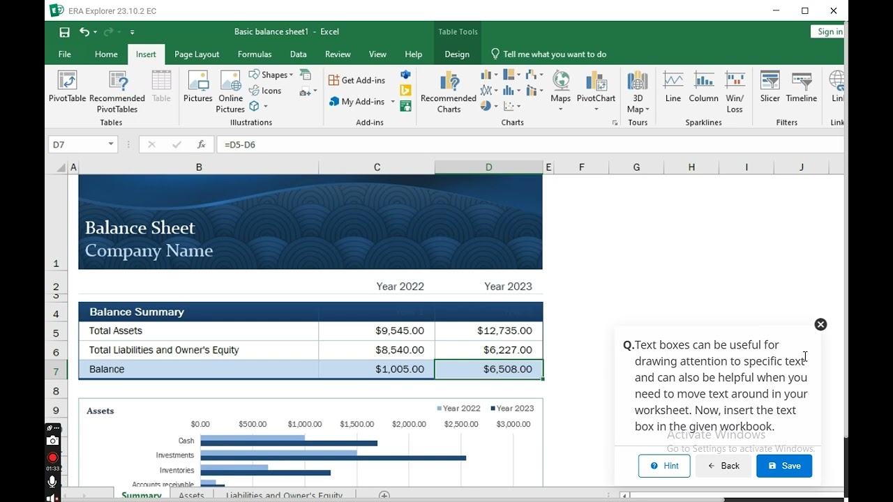Switch to the Assets sheet tab

point(191,496)
